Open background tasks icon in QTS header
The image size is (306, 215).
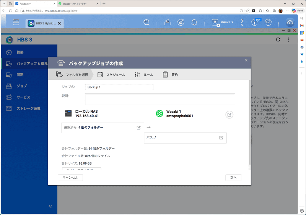coord(167,23)
